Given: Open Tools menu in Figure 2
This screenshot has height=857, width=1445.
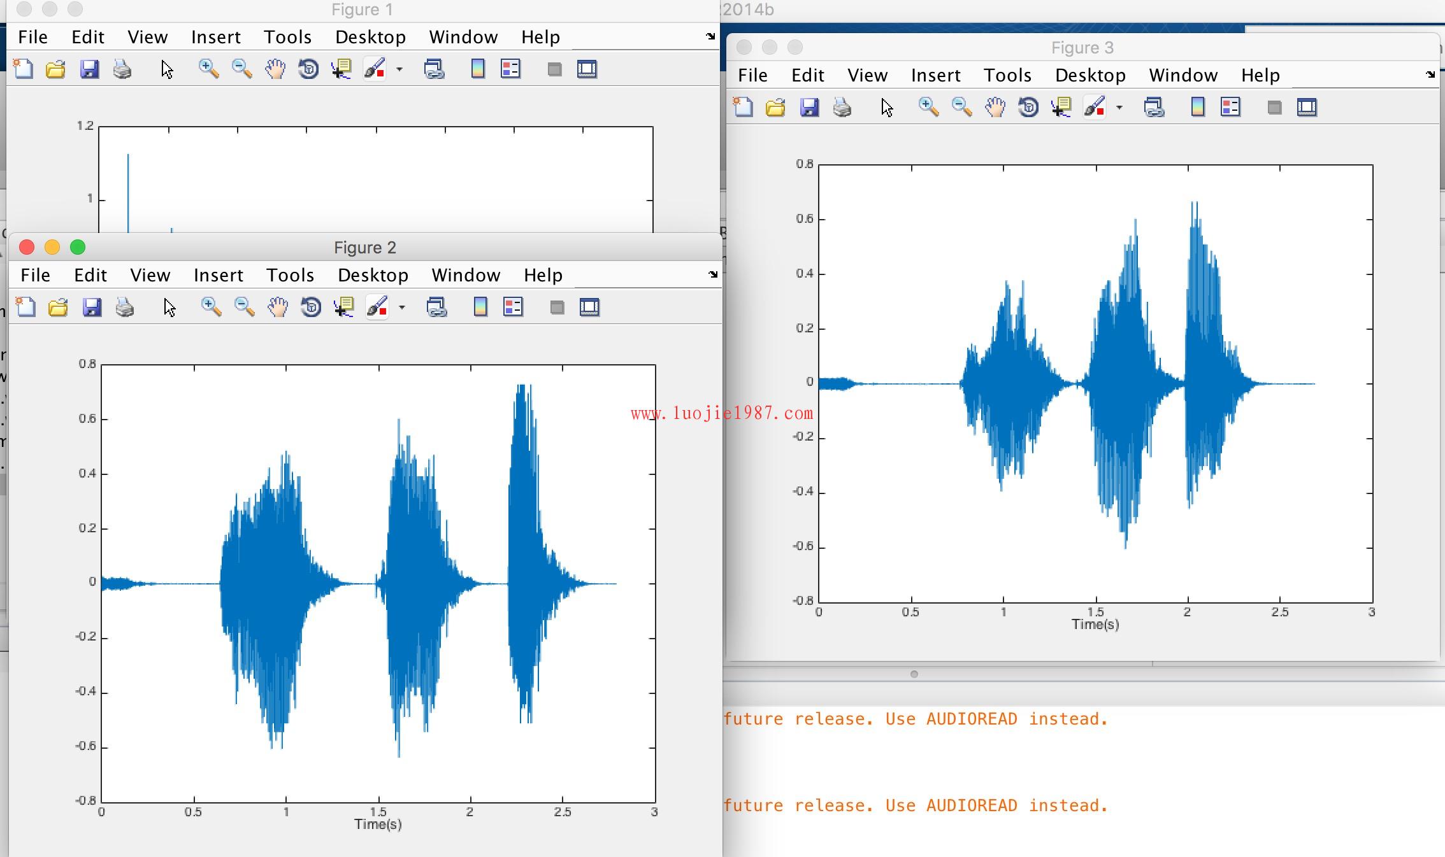Looking at the screenshot, I should [x=290, y=275].
